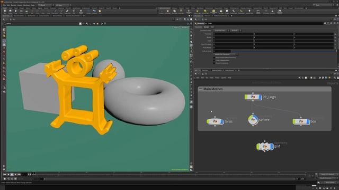Open the Persp viewport menu
This screenshot has width=339, height=190.
[x=176, y=27]
